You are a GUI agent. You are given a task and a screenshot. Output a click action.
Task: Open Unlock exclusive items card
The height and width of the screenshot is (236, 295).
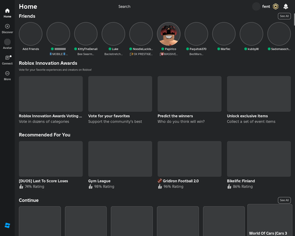click(x=259, y=94)
